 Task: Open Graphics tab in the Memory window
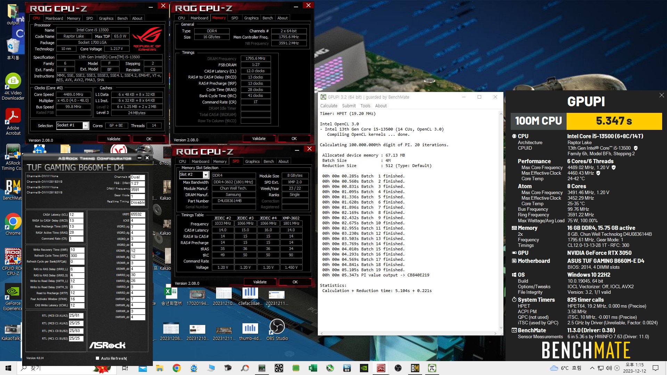(x=251, y=18)
